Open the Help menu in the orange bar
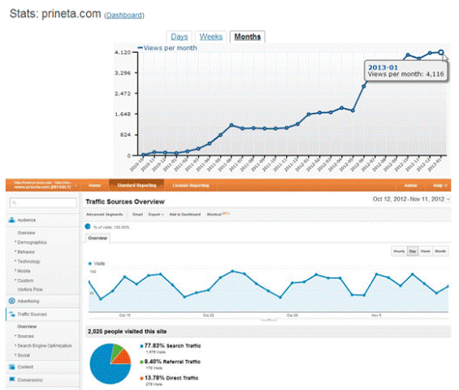The height and width of the screenshot is (390, 459). click(440, 185)
